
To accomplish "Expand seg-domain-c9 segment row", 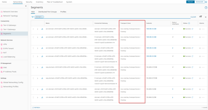I will (x=38, y=78).
